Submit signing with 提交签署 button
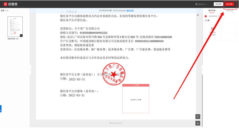Viewport: 239px width, 128px height. [229, 4]
